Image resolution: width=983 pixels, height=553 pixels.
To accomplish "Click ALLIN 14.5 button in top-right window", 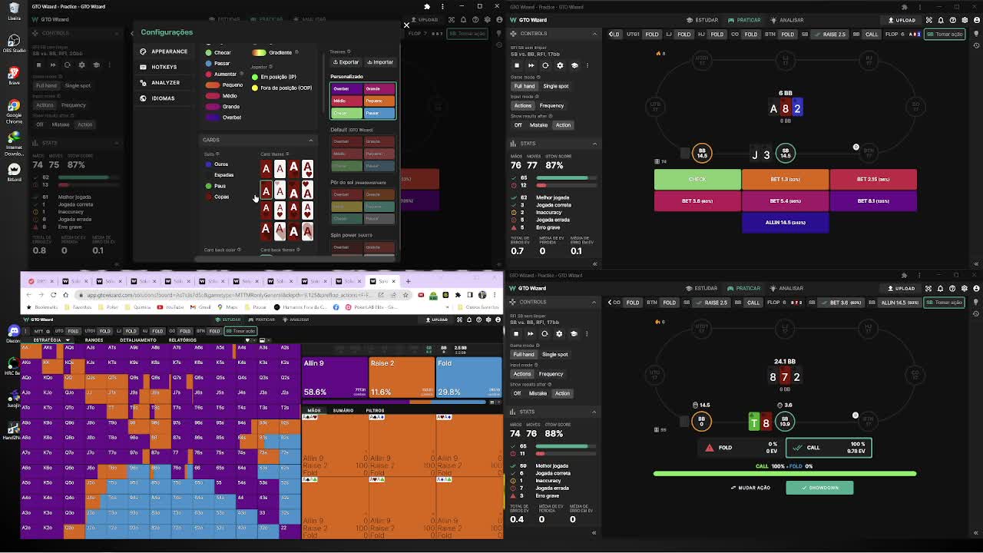I will (x=785, y=223).
